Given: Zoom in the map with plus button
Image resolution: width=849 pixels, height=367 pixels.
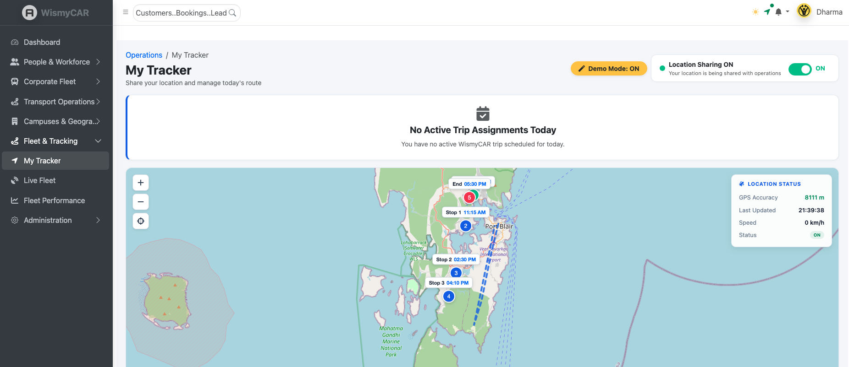Looking at the screenshot, I should tap(141, 183).
